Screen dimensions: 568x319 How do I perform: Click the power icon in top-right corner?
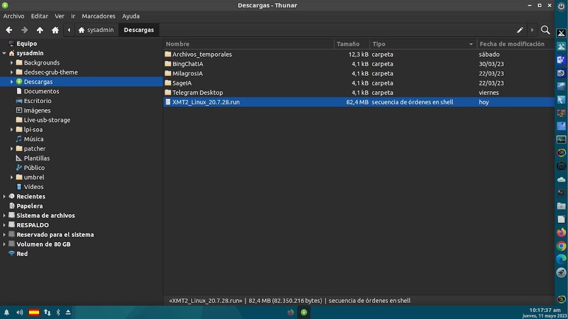coord(561,6)
